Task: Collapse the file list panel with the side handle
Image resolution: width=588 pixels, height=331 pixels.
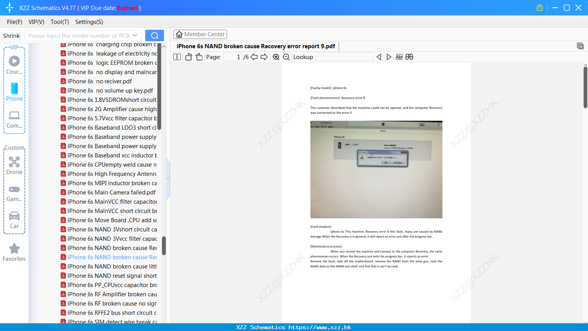Action: (168, 179)
